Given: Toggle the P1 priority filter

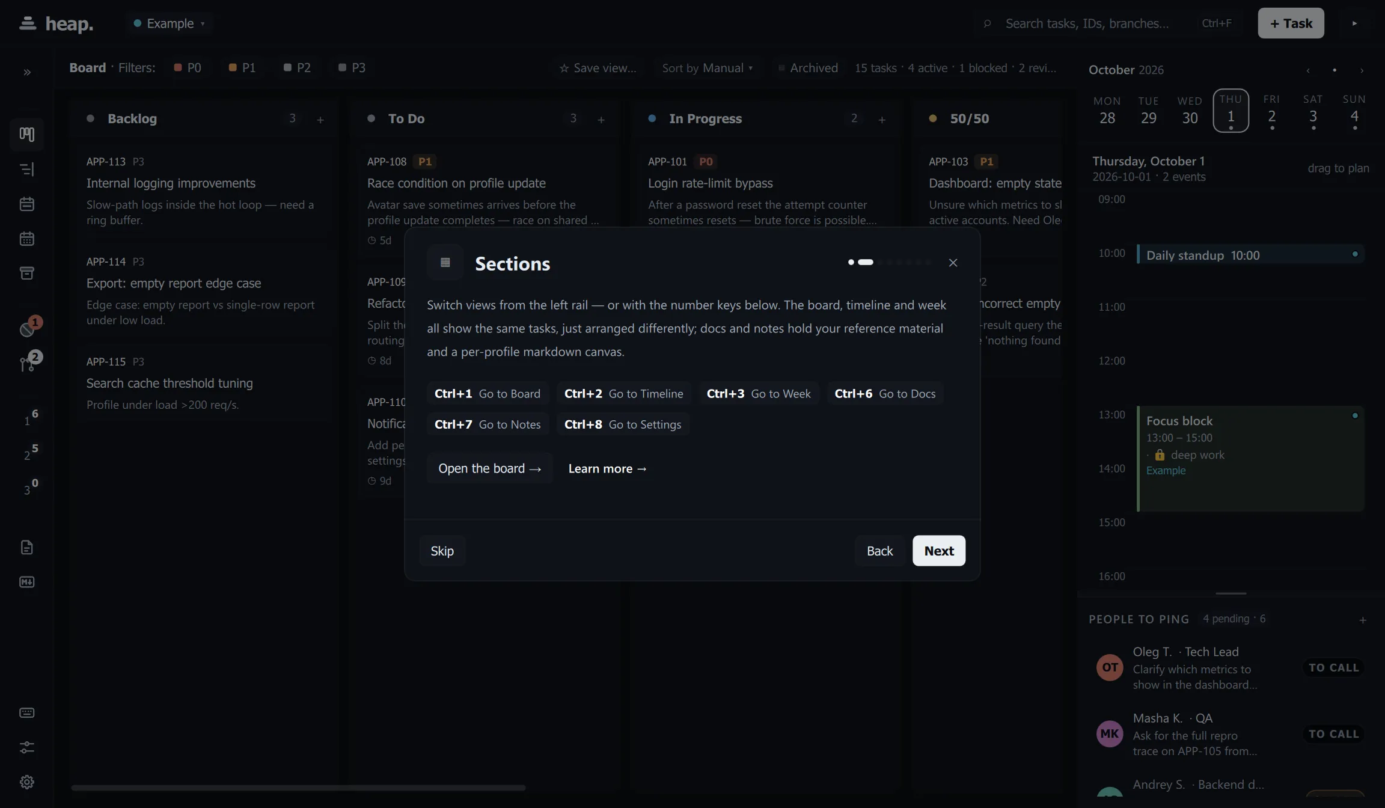Looking at the screenshot, I should coord(242,68).
